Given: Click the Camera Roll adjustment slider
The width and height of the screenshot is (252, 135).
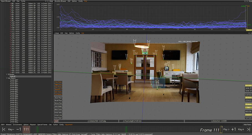Looking at the screenshot, I should (x=88, y=121).
